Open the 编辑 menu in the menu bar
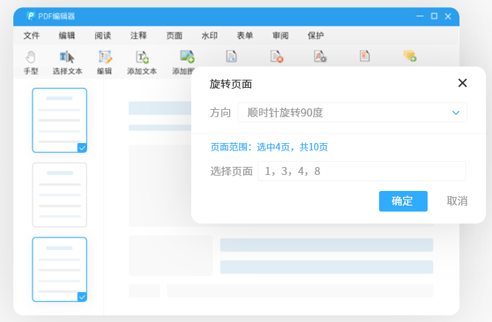This screenshot has height=322, width=492. coord(67,35)
